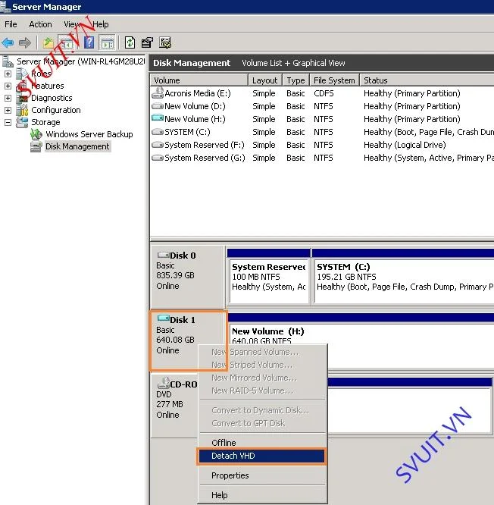
Task: Open the Action menu
Action: coord(40,24)
